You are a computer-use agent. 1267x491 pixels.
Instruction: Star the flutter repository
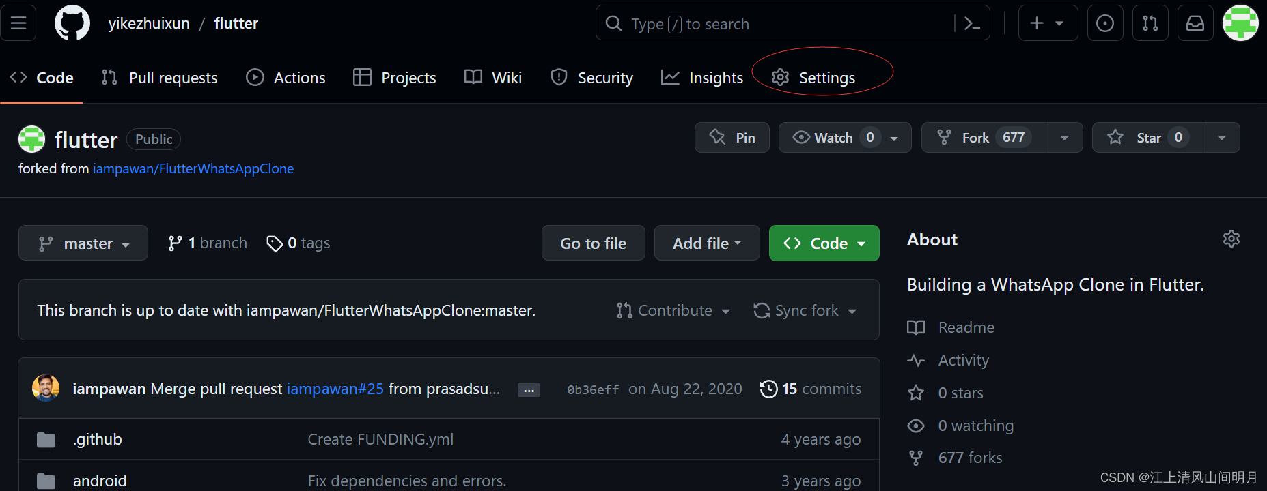pyautogui.click(x=1147, y=137)
